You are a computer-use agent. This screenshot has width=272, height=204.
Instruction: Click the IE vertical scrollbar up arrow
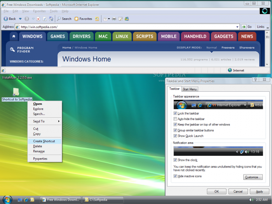(x=267, y=33)
